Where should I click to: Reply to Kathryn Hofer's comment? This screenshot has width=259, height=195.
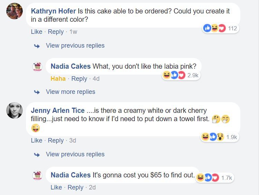tap(56, 32)
